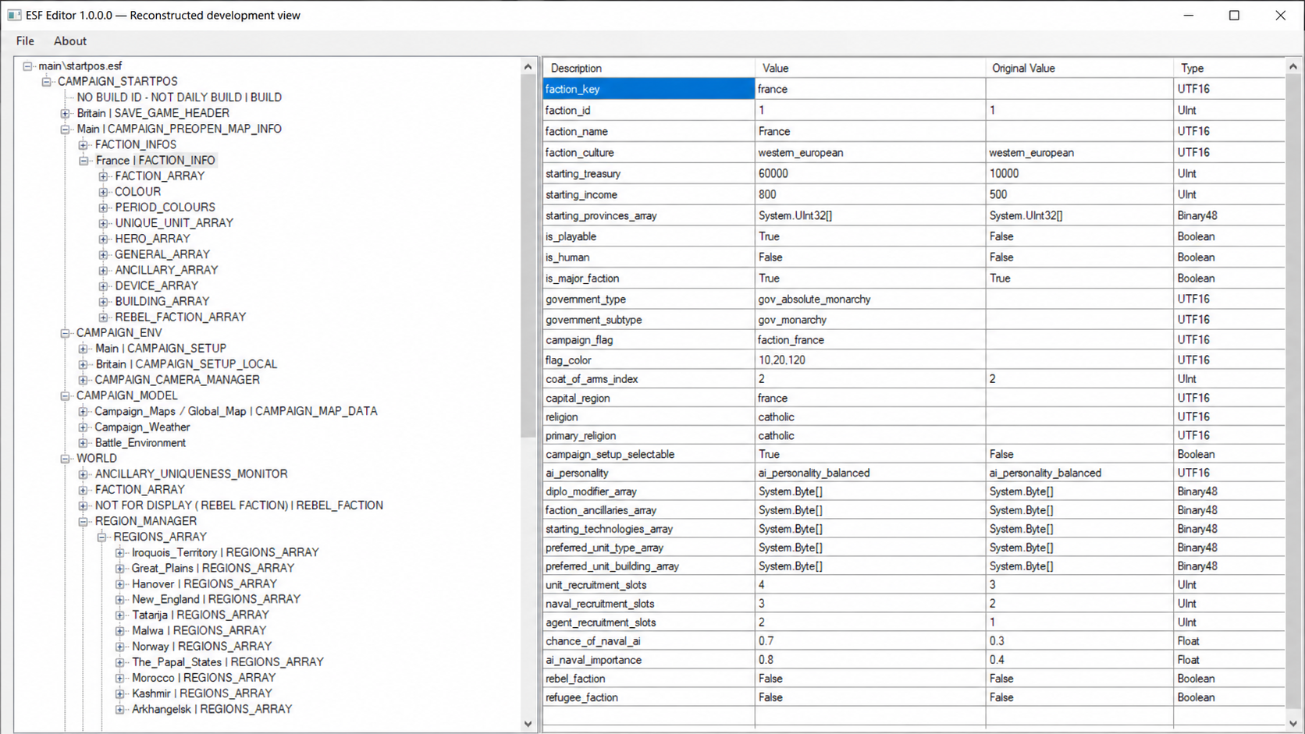The width and height of the screenshot is (1305, 734).
Task: Select the Kashmir region item
Action: [x=202, y=693]
